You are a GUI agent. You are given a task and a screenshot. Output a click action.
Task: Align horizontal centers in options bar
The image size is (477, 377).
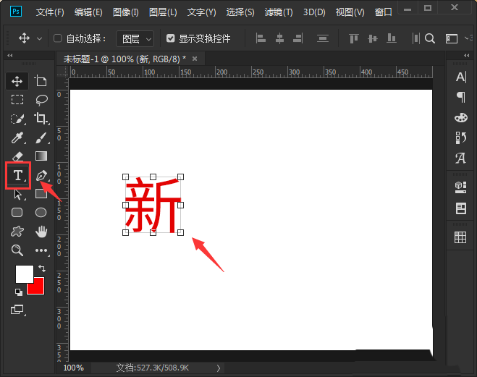pyautogui.click(x=279, y=38)
